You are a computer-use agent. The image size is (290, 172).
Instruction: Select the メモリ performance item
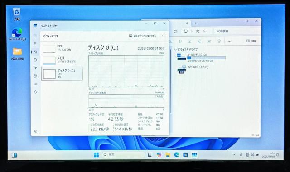pyautogui.click(x=62, y=60)
